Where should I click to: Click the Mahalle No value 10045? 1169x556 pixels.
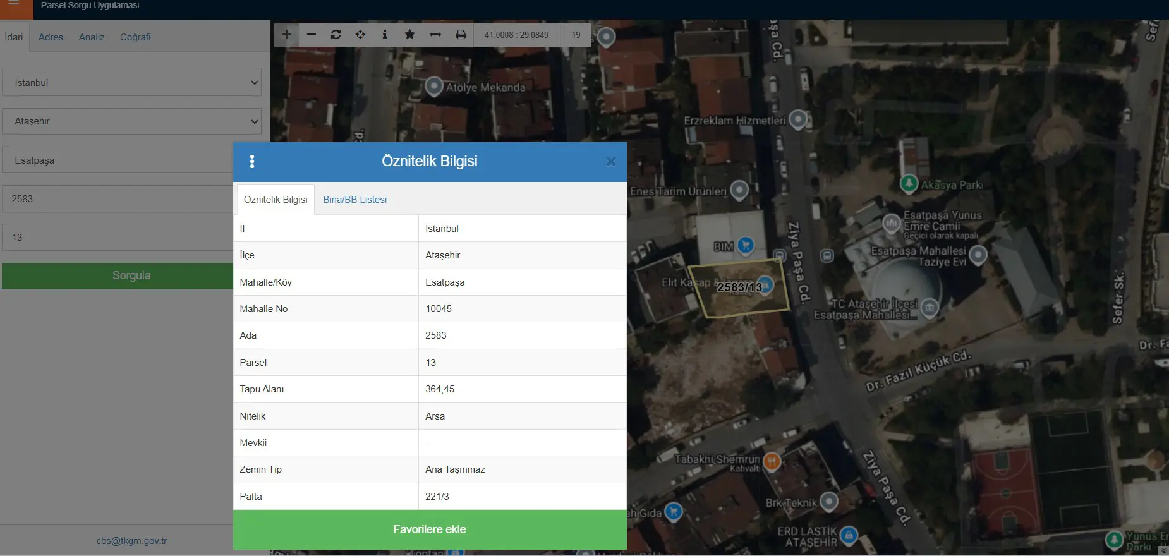coord(439,309)
